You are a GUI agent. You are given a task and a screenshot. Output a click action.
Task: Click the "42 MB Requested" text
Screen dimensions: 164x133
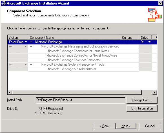tap(51, 109)
